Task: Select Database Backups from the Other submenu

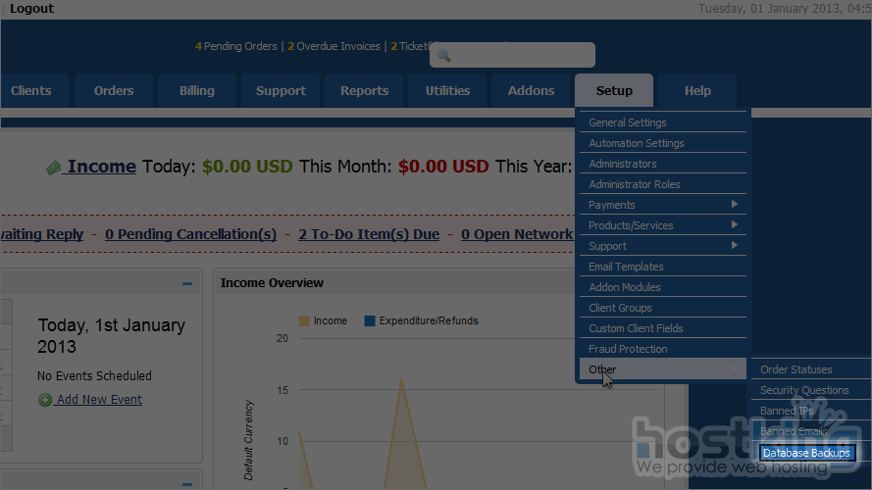Action: point(806,453)
